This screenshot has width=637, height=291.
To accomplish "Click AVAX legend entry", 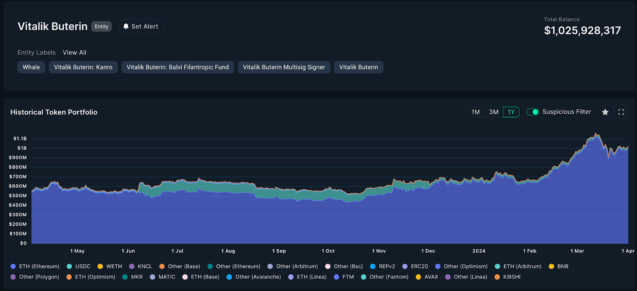I will 427,277.
